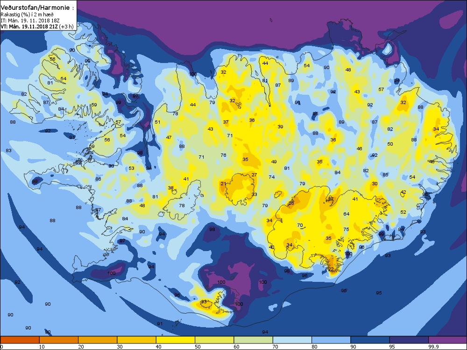Pick the 95–99.9 indigo legend swatch
This screenshot has height=350, width=467.
(x=409, y=340)
